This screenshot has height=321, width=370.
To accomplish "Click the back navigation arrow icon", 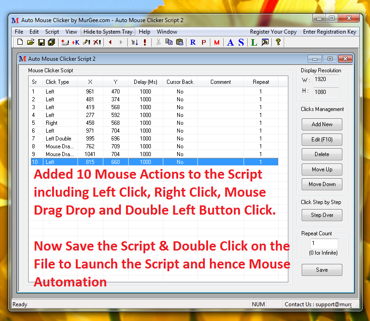I will tap(109, 42).
